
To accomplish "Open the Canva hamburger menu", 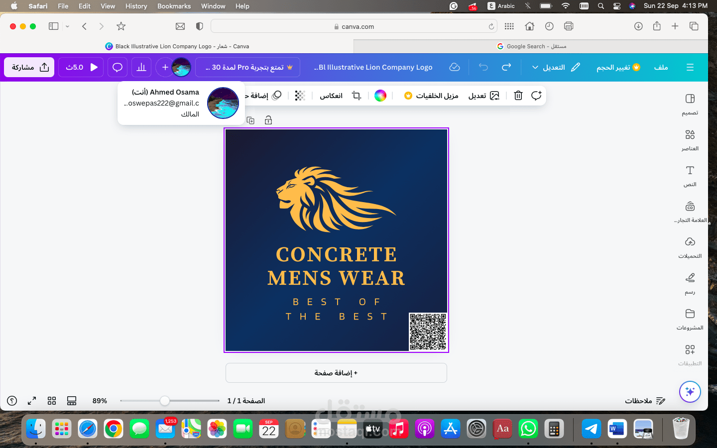I will point(690,67).
